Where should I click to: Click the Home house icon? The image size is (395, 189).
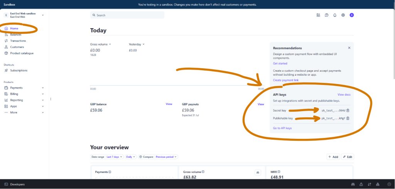(6, 29)
